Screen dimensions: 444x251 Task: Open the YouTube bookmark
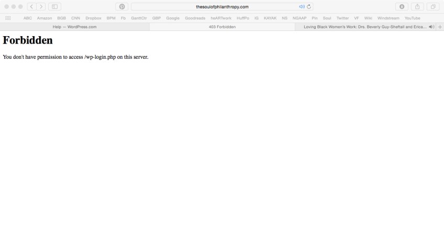tap(412, 18)
